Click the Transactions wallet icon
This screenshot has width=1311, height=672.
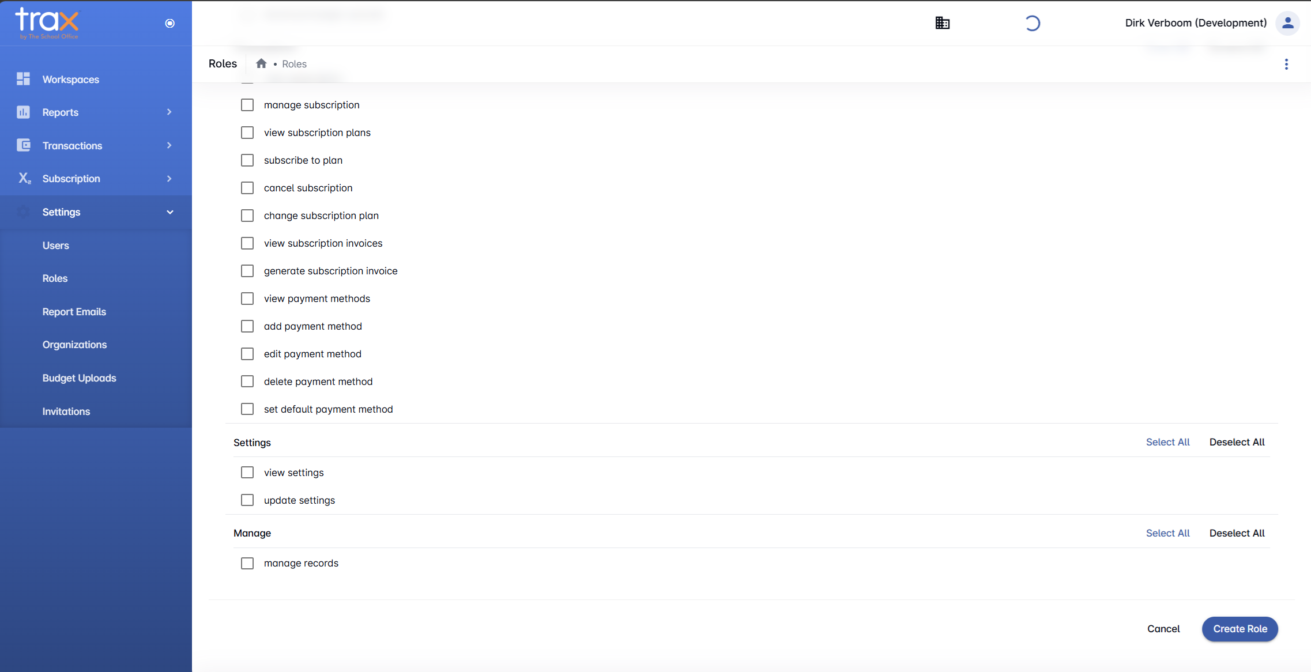click(23, 145)
